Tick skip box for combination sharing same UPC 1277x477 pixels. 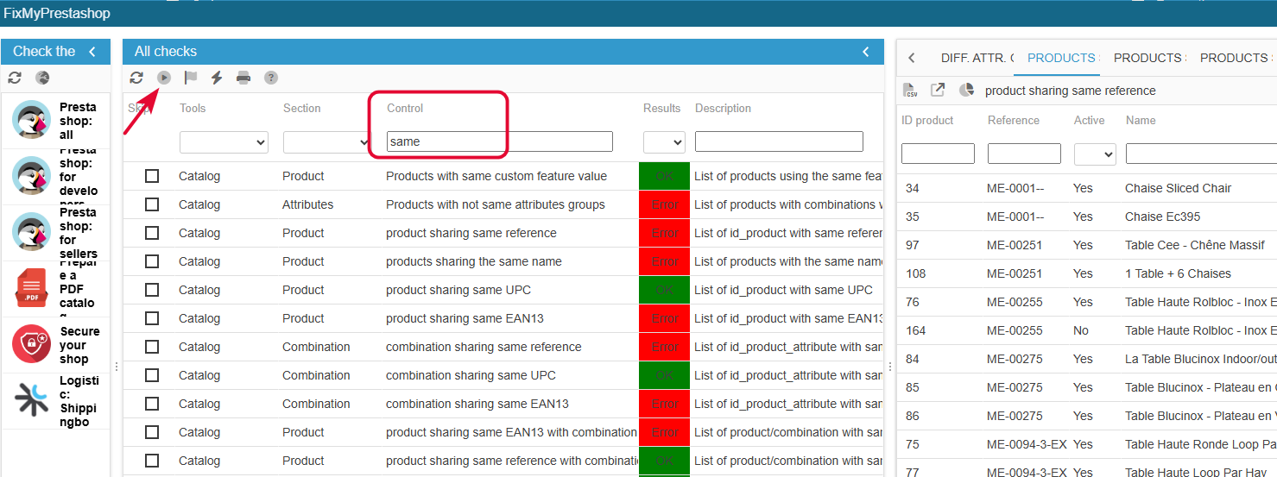pos(152,375)
